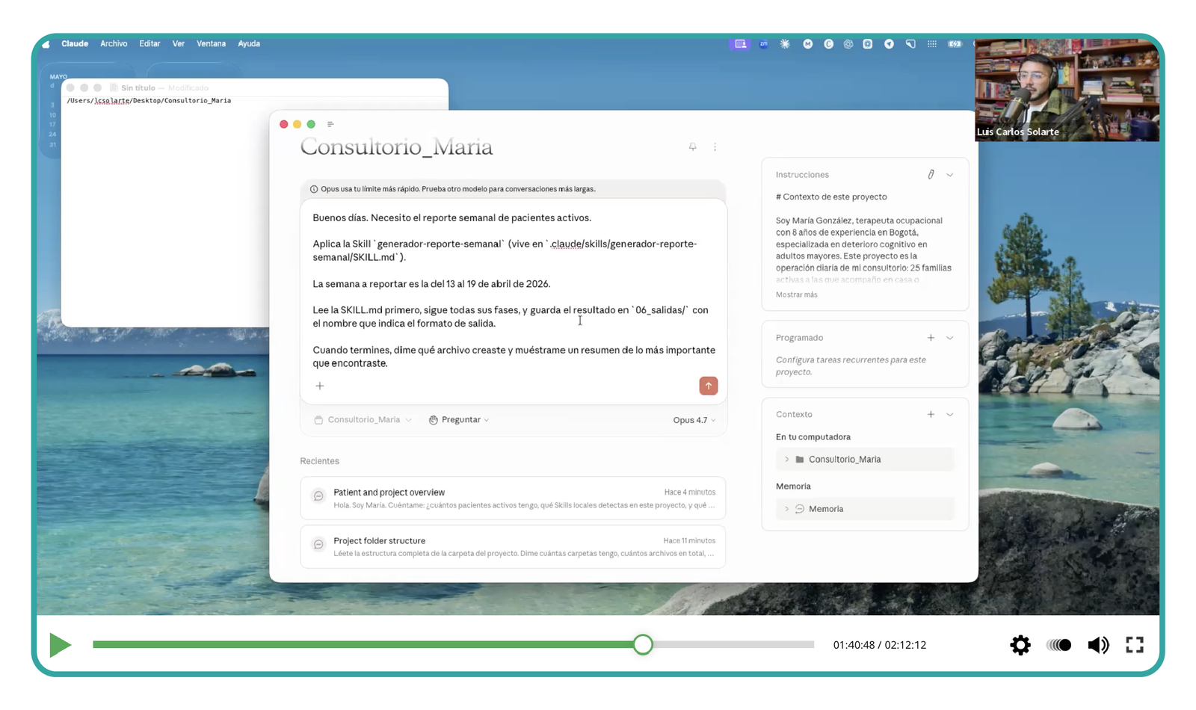Collapse the Programado panel chevron
Image resolution: width=1196 pixels, height=710 pixels.
pyautogui.click(x=950, y=338)
